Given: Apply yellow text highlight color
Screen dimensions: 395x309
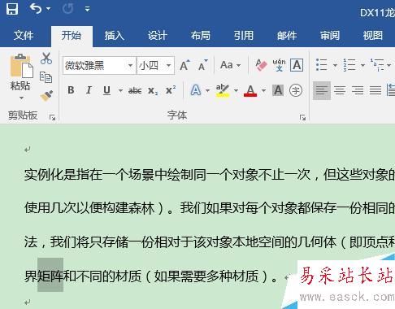Looking at the screenshot, I should [x=223, y=90].
